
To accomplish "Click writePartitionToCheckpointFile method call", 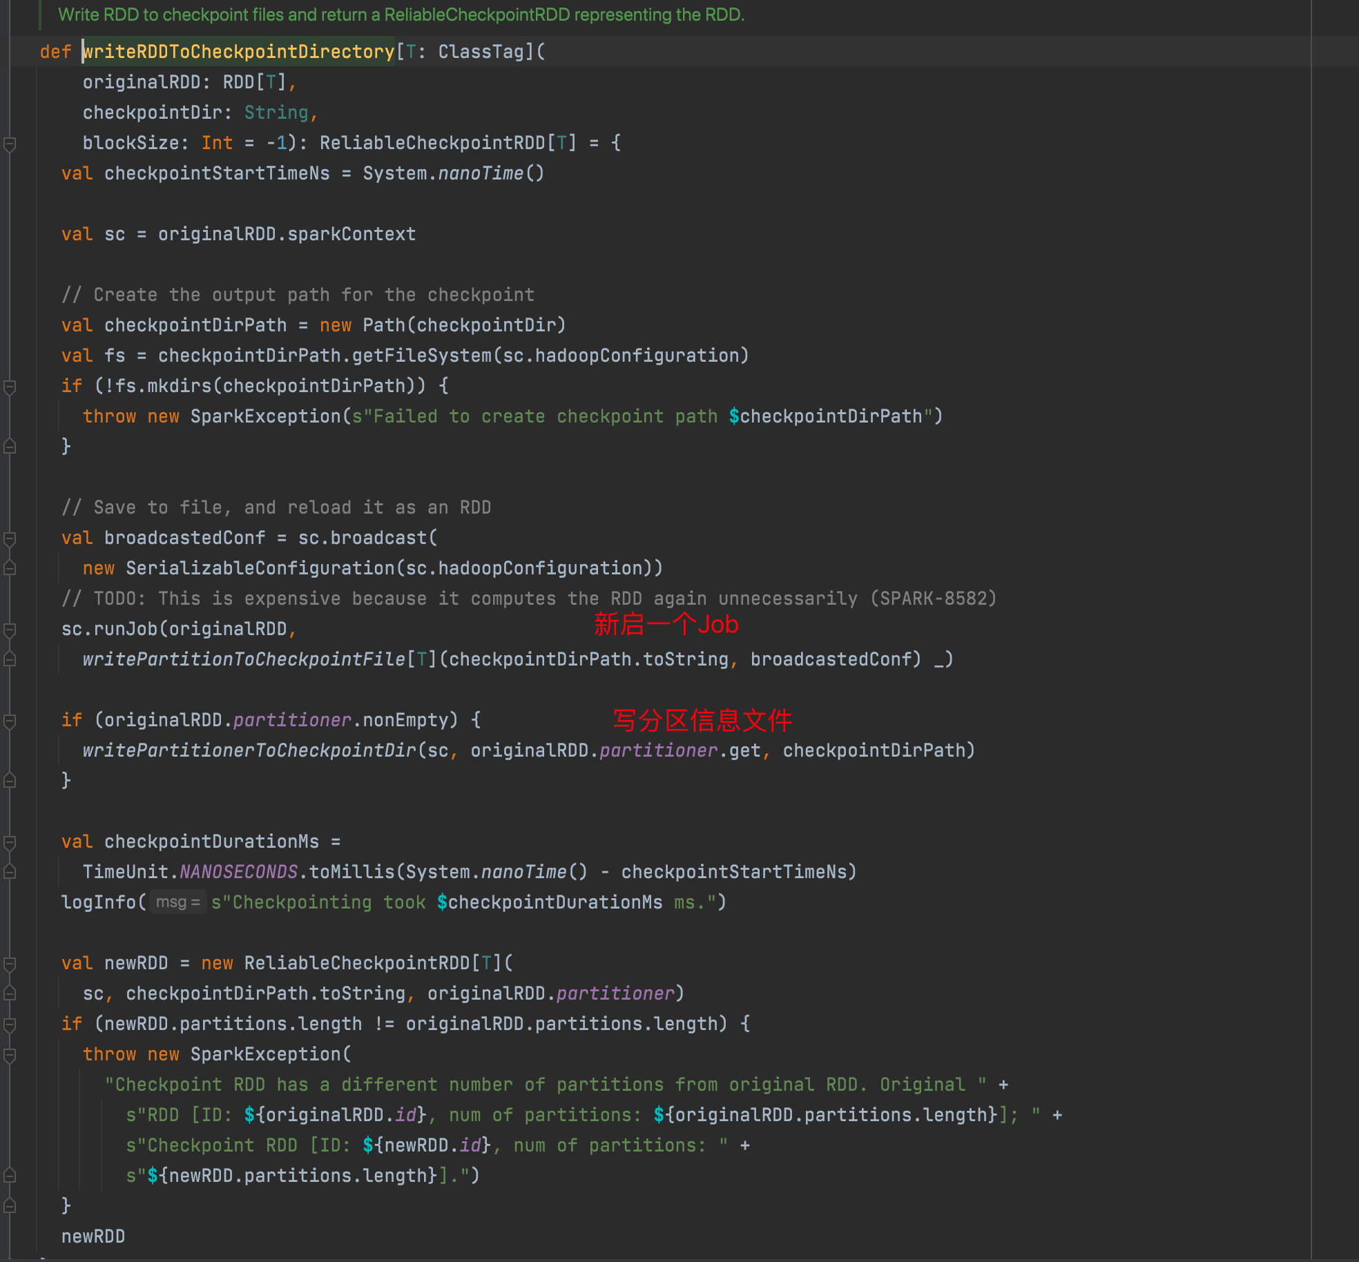I will coord(244,659).
